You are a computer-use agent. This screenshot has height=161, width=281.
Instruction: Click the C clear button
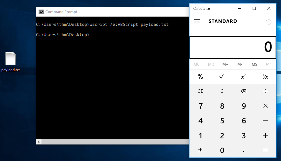click(222, 91)
